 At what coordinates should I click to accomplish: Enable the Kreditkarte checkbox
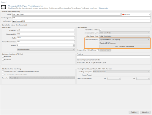[3, 60]
